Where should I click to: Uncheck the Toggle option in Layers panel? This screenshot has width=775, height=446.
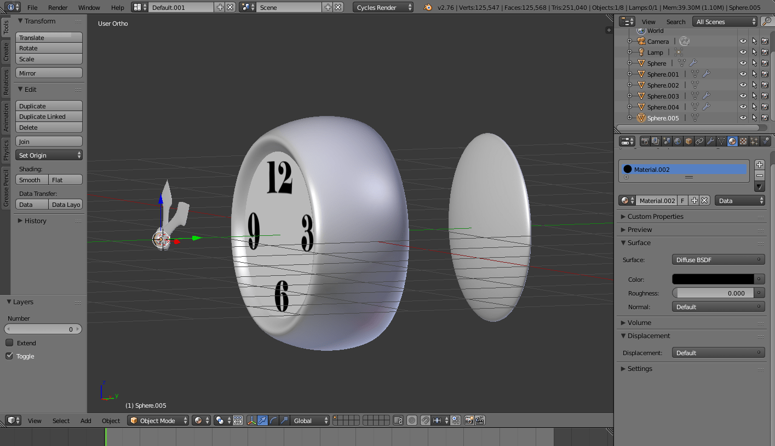coord(9,356)
